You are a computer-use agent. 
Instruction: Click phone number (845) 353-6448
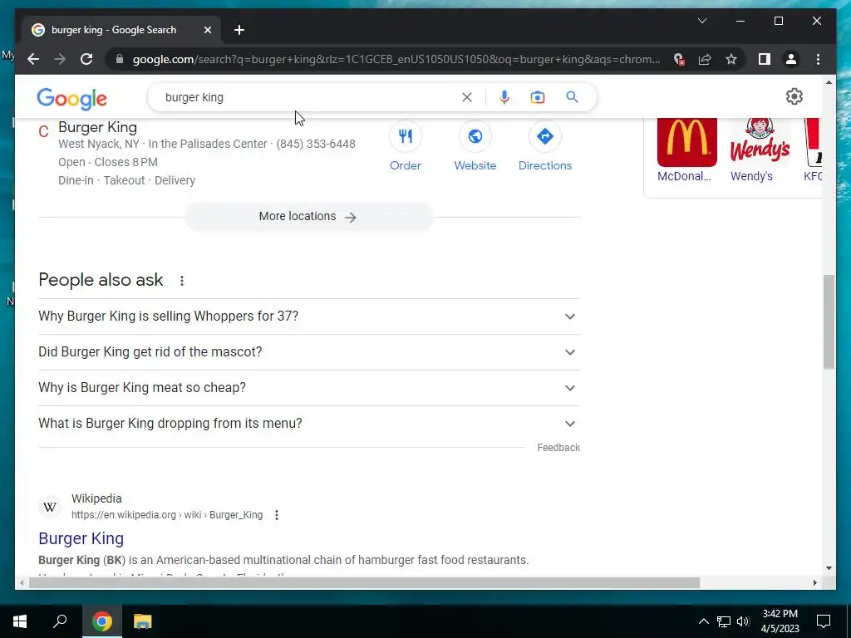pos(315,144)
